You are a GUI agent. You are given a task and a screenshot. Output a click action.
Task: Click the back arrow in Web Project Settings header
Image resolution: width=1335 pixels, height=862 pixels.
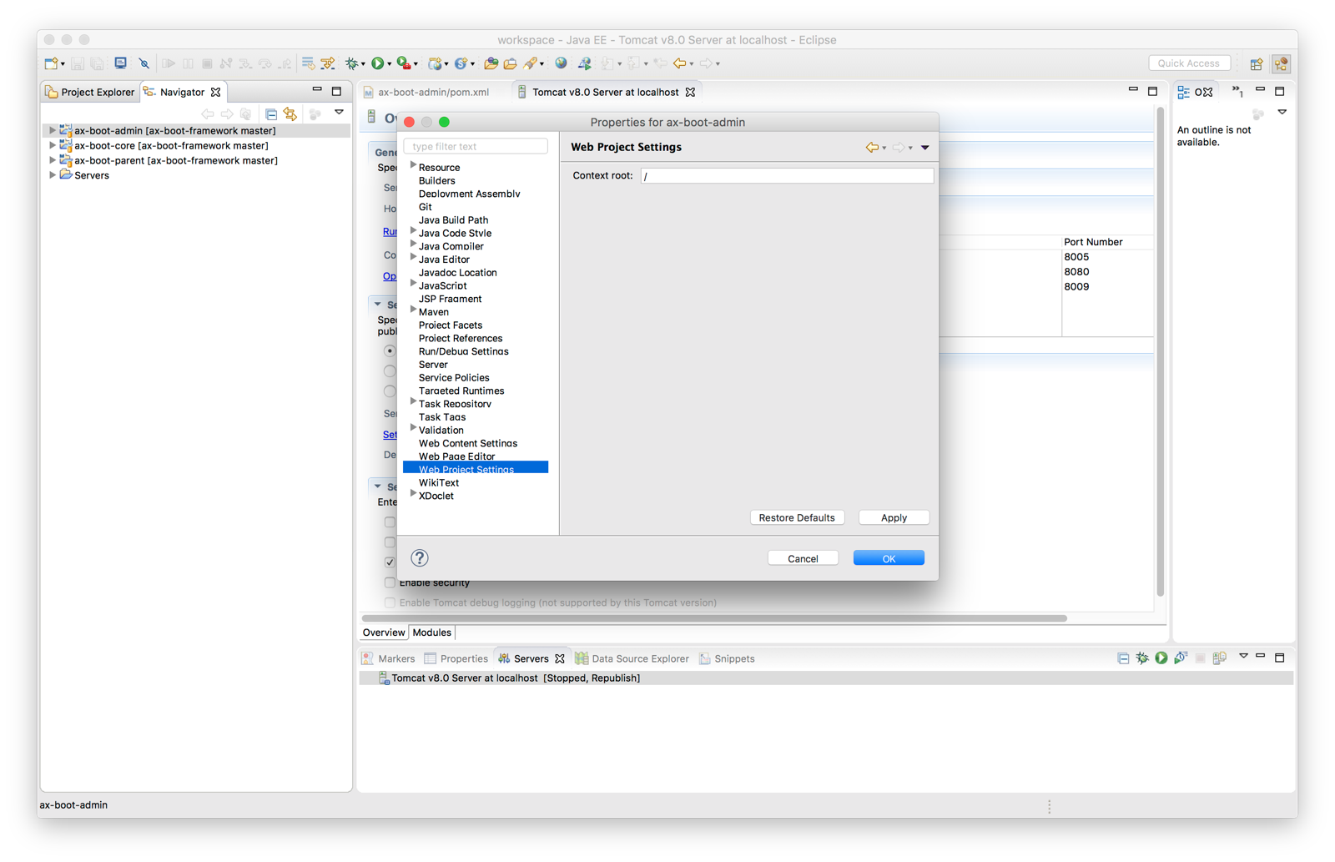tap(872, 148)
